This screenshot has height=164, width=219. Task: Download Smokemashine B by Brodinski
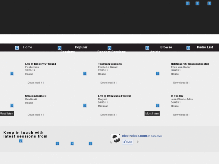(36, 115)
